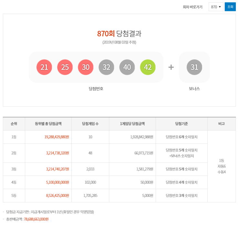Viewport: 240px width, 227px height.
Task: Click the 5,000원 per-game prize
Action: point(148,196)
